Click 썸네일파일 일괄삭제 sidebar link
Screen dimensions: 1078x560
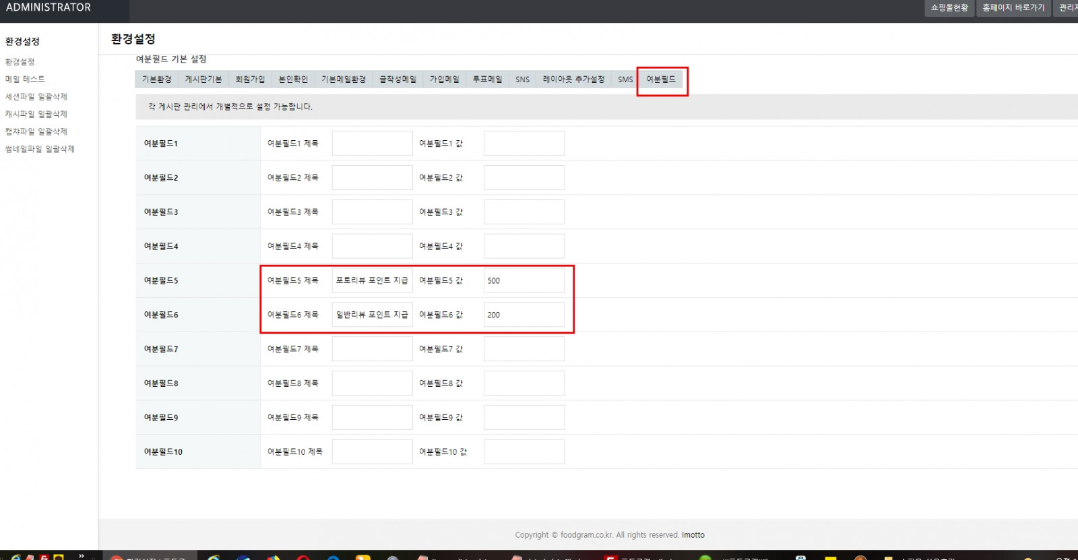pos(40,149)
